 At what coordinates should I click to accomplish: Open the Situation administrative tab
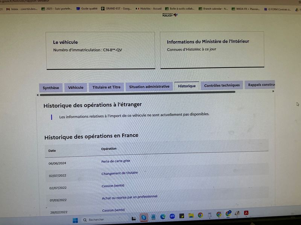click(149, 87)
